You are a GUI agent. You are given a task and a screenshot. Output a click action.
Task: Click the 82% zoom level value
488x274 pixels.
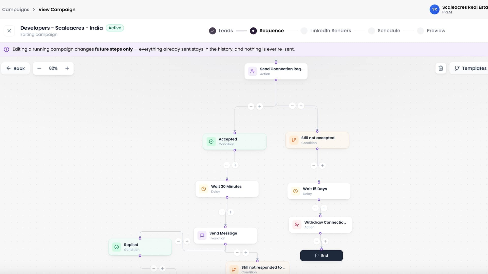53,68
